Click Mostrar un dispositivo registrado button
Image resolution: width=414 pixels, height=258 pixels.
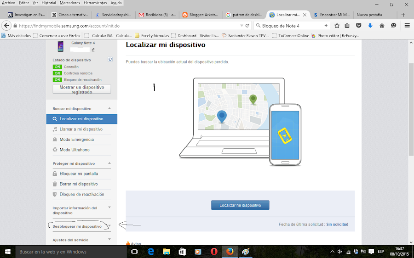(81, 90)
